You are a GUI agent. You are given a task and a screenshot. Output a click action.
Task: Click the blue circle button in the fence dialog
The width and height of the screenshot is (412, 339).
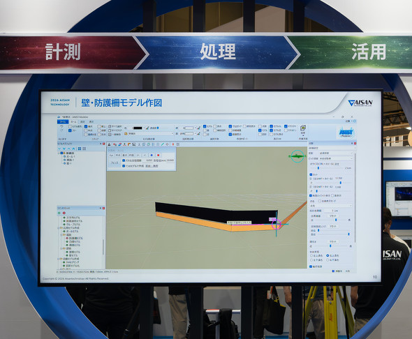(x=152, y=155)
